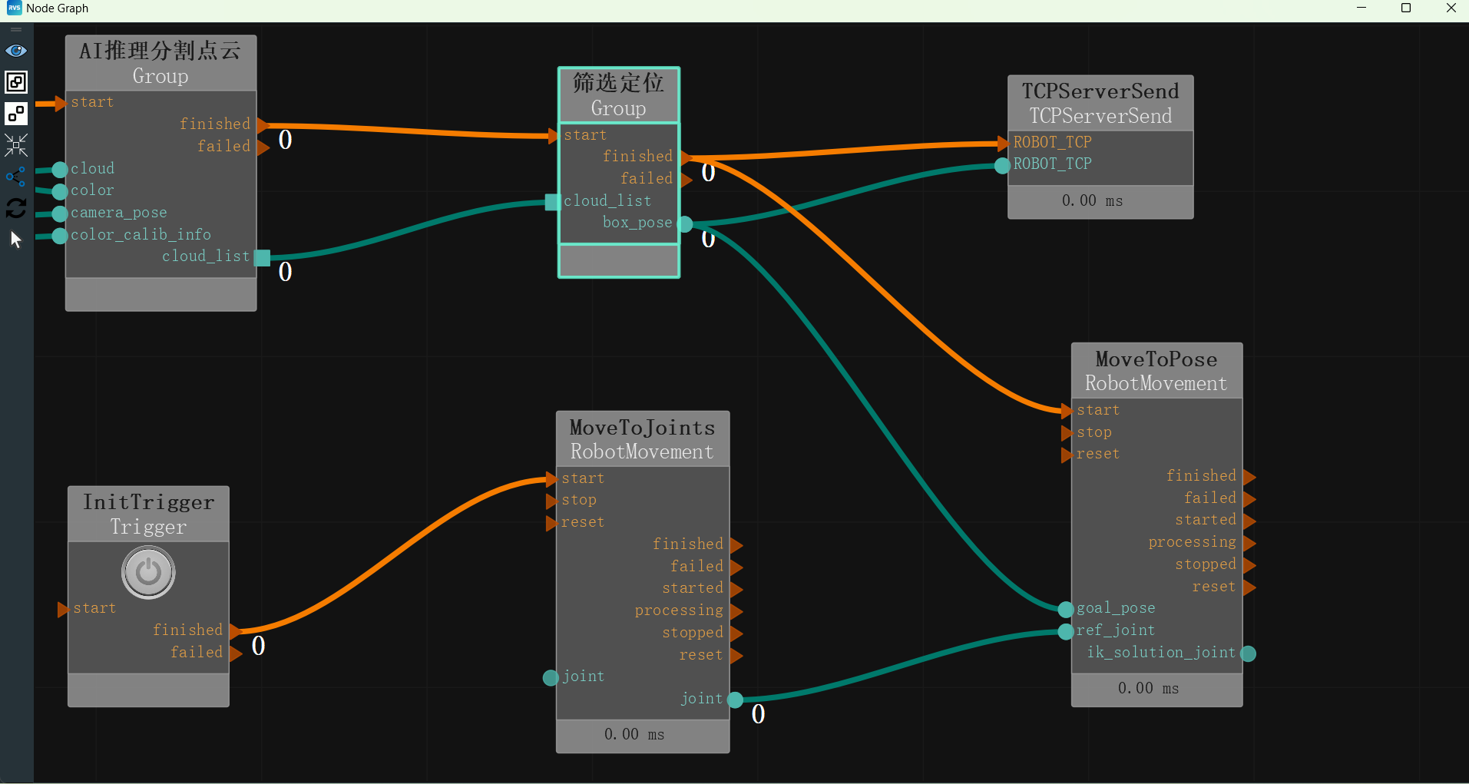Click stop input port of MoveToPose
This screenshot has width=1469, height=784.
(x=1066, y=433)
